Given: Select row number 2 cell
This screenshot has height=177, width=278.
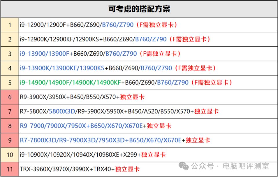Looking at the screenshot, I should [10, 39].
